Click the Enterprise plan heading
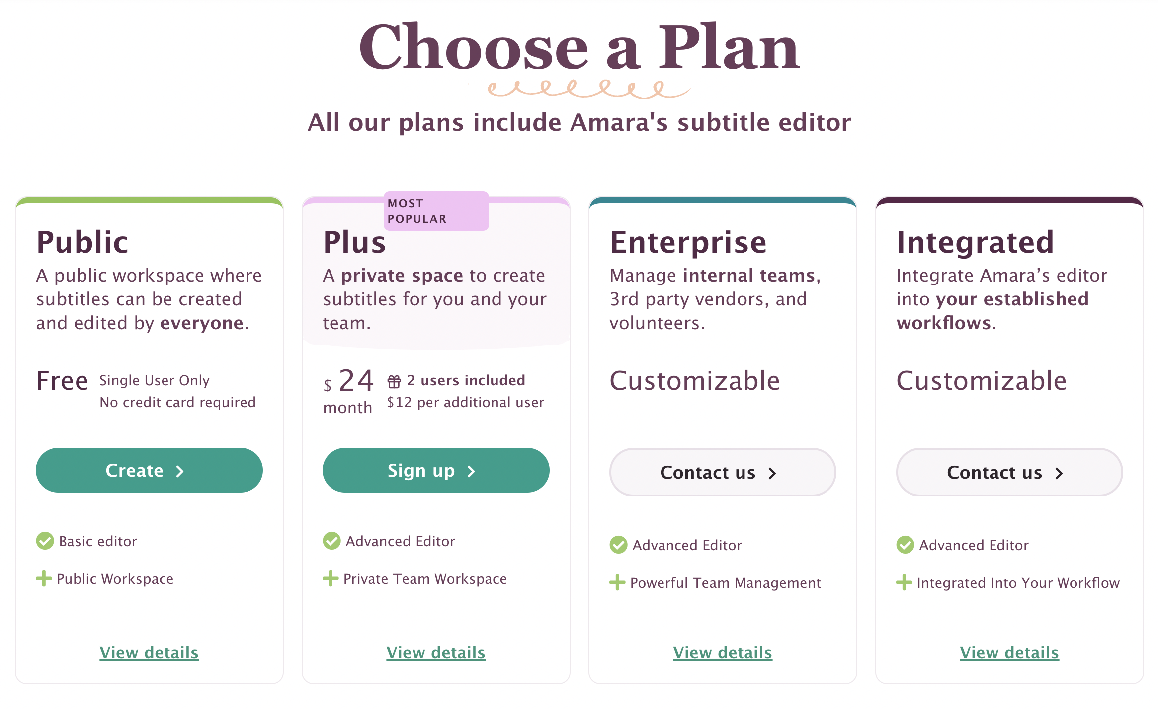The image size is (1158, 709). pos(688,242)
